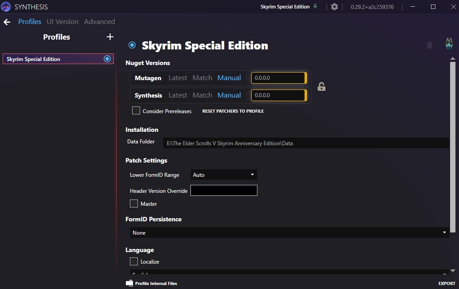
Task: Click the Synthesis app logo icon
Action: (x=6, y=6)
